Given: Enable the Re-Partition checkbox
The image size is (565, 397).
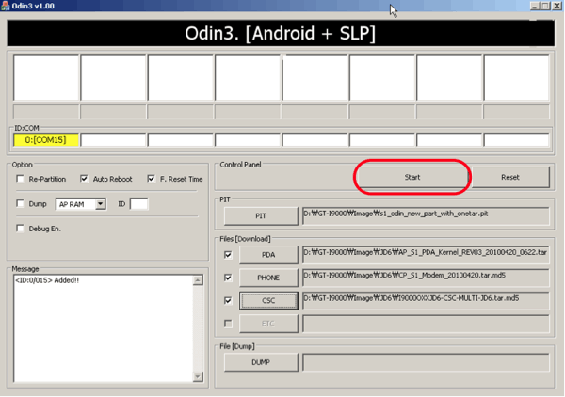Looking at the screenshot, I should click(21, 179).
